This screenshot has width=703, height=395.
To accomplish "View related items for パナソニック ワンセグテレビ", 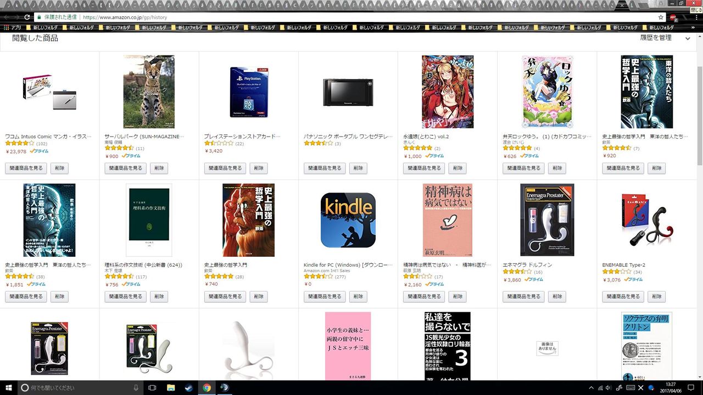I will [x=325, y=168].
